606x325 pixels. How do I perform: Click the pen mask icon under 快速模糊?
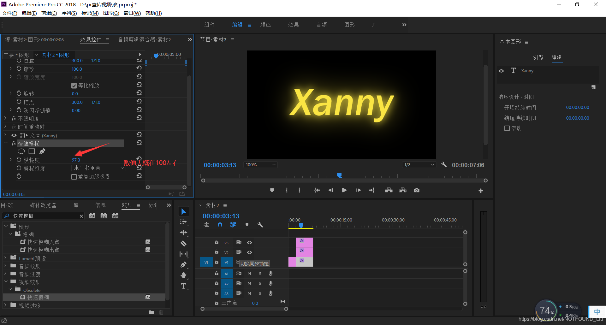pyautogui.click(x=42, y=151)
